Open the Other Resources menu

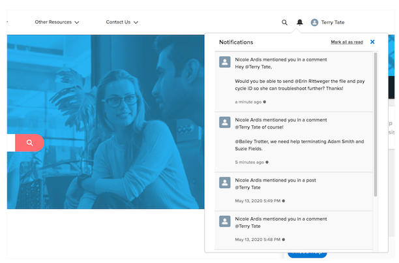click(57, 22)
